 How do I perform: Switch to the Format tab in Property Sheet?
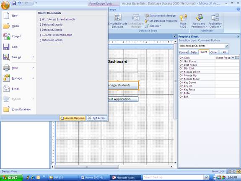[x=184, y=52]
